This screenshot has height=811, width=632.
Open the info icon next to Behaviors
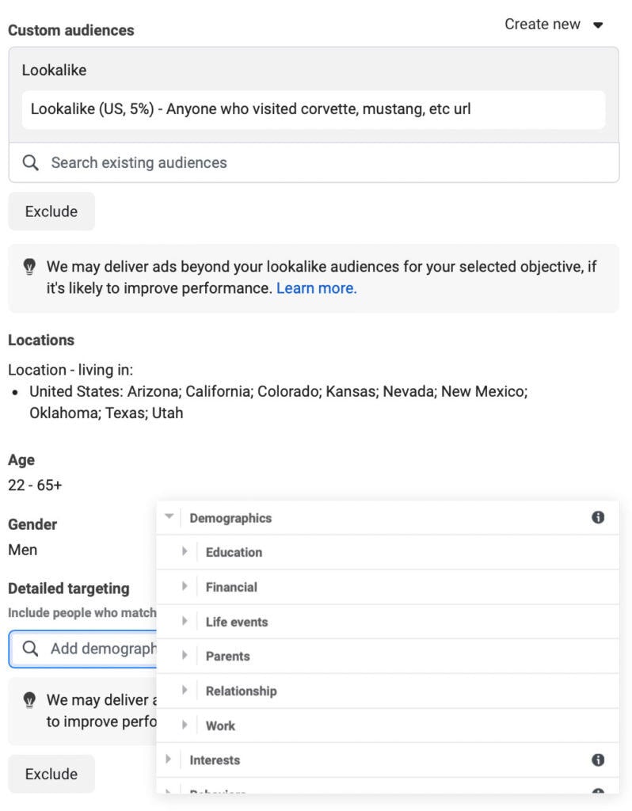600,794
